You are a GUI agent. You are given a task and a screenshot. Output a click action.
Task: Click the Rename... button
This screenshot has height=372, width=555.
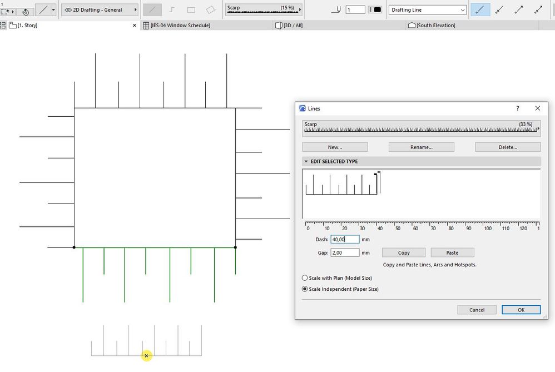click(x=421, y=147)
